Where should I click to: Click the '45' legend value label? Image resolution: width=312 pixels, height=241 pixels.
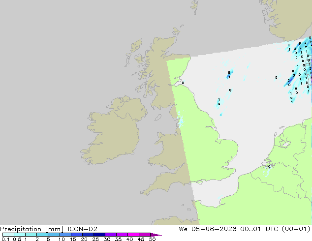pyautogui.click(x=141, y=239)
